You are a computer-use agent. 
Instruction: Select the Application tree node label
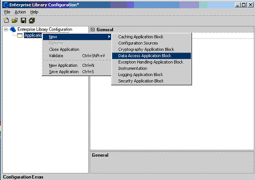coord(33,35)
